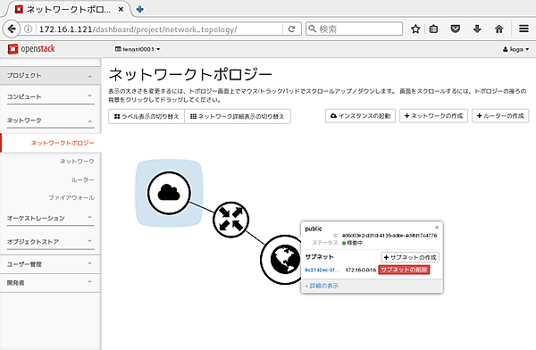Open a new tab with the plus icon
Screen dimensions: 536x350
tap(140, 9)
